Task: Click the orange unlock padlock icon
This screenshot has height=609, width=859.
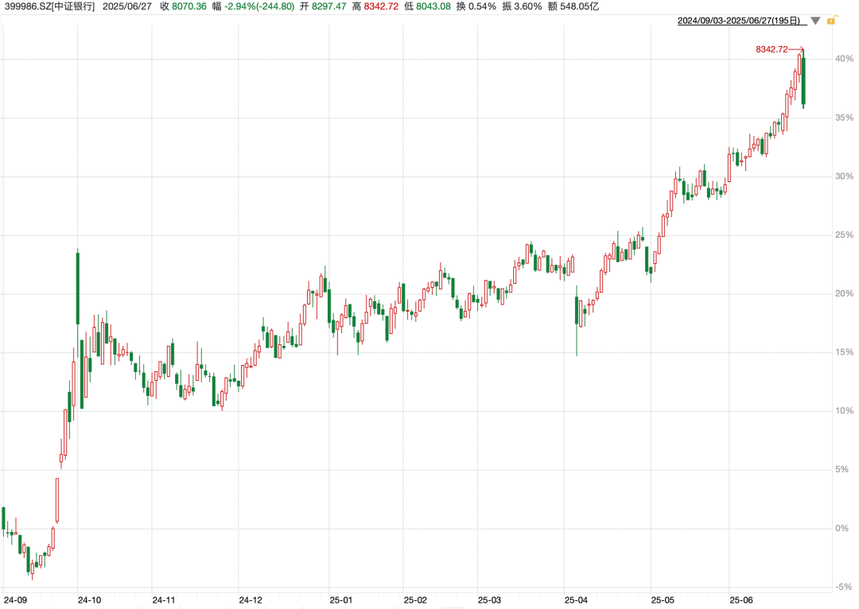Action: (x=831, y=21)
